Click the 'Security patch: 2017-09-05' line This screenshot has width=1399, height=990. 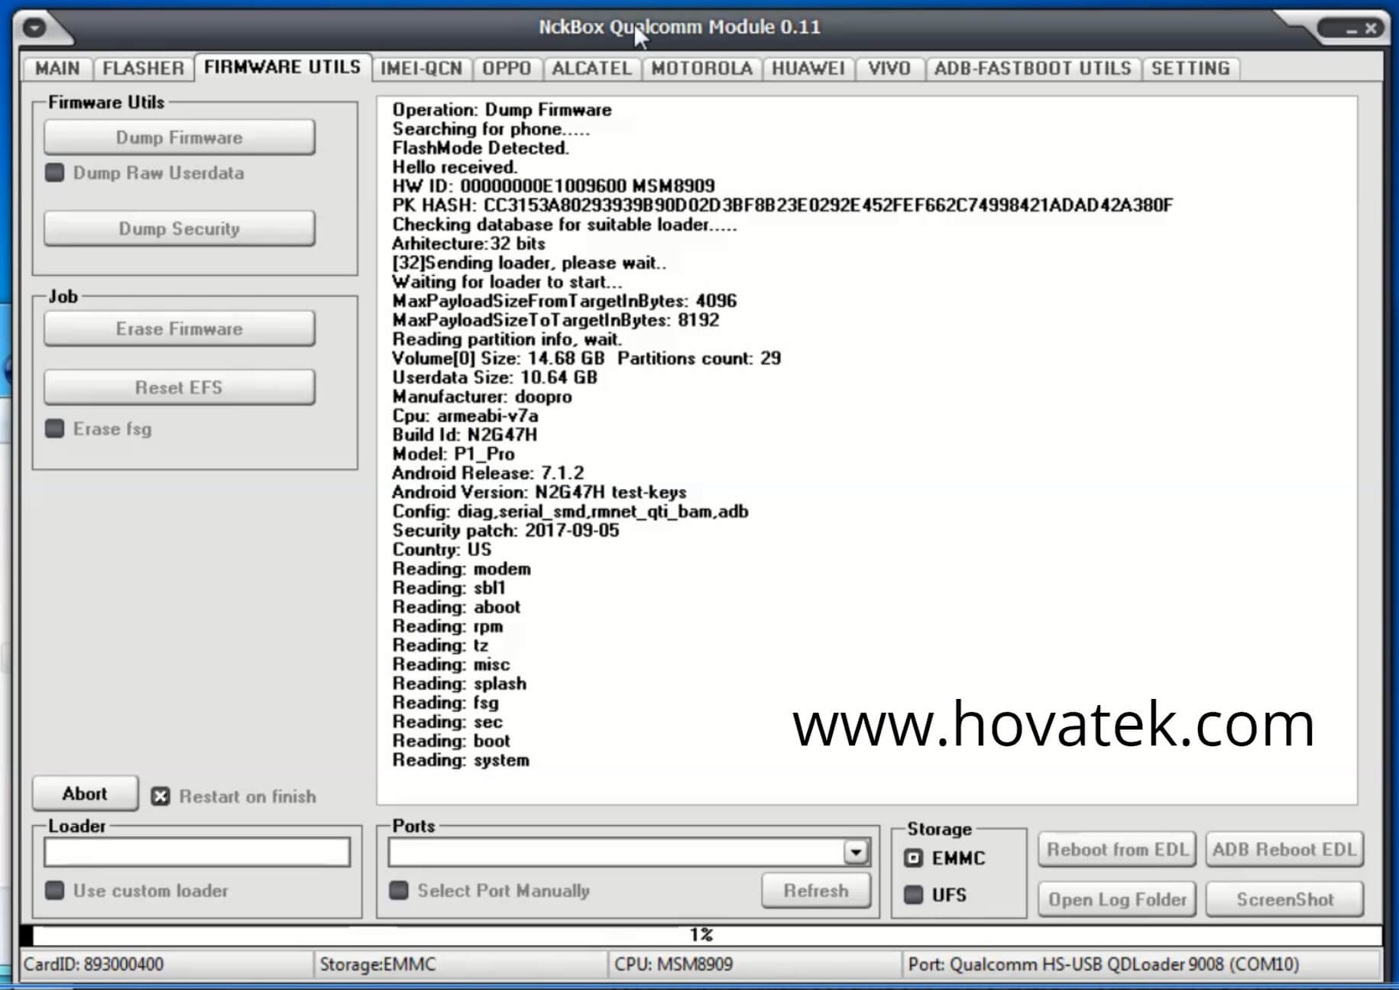[505, 530]
